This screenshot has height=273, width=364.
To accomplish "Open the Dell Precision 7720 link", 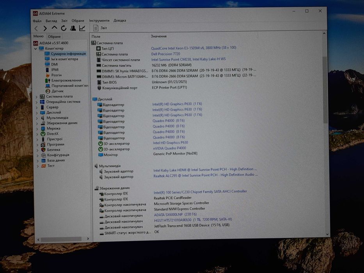I will click(166, 54).
